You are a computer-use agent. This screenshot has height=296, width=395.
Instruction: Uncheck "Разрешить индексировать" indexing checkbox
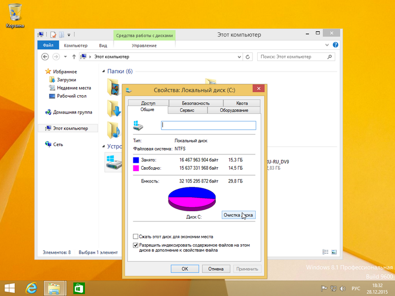point(136,245)
